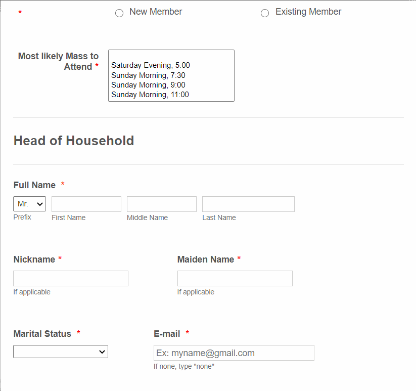Open the Prefix dropdown showing "Mr."
This screenshot has width=416, height=391.
pyautogui.click(x=29, y=204)
